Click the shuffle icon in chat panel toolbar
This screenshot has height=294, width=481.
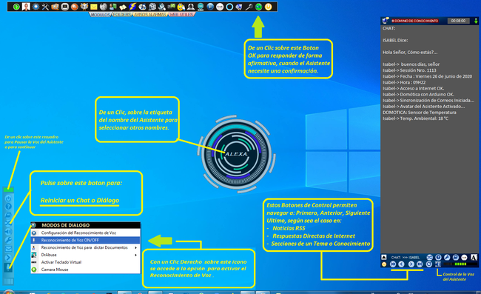[429, 257]
